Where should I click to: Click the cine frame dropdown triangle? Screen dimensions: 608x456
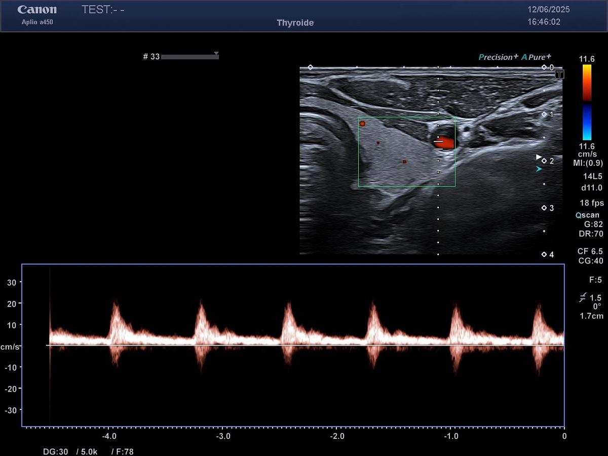[216, 53]
